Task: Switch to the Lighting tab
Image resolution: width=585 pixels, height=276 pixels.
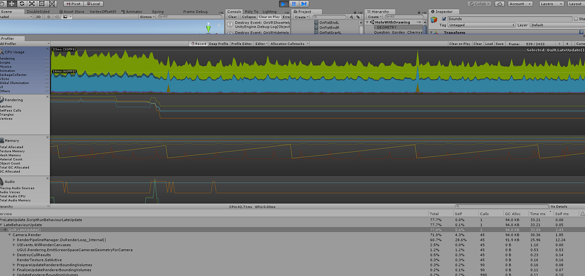Action: pyautogui.click(x=269, y=11)
